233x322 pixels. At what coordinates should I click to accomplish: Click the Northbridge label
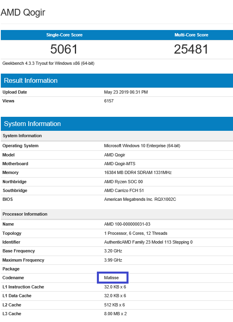click(x=14, y=182)
